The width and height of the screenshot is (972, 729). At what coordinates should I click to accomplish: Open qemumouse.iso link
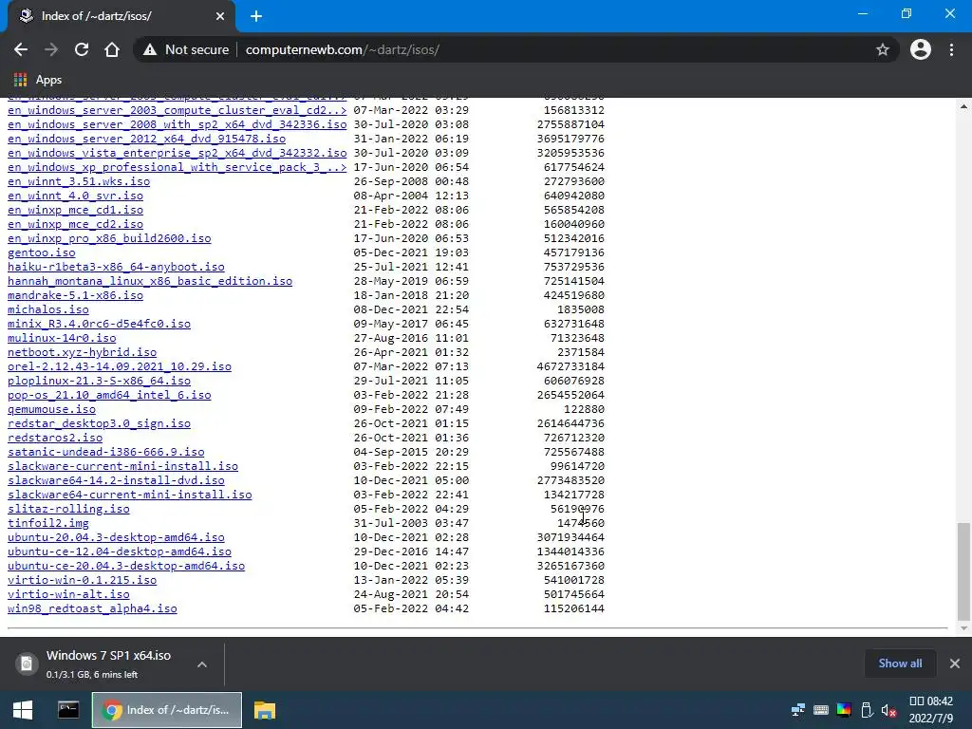51,410
